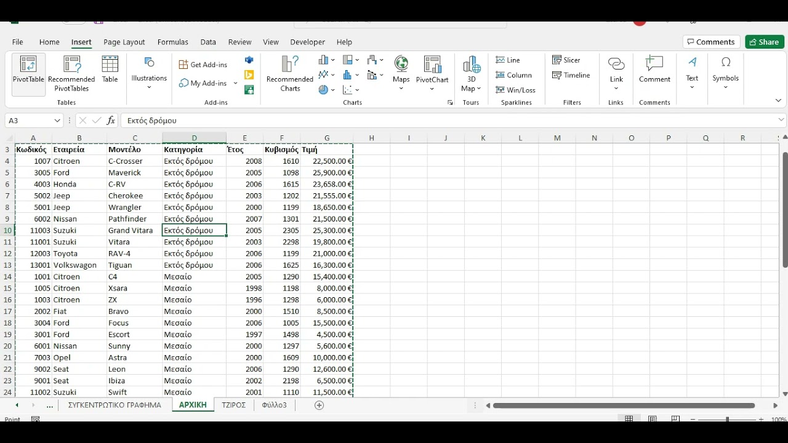Viewport: 788px width, 443px height.
Task: Insert Statistic chart icon
Action: coord(351,75)
